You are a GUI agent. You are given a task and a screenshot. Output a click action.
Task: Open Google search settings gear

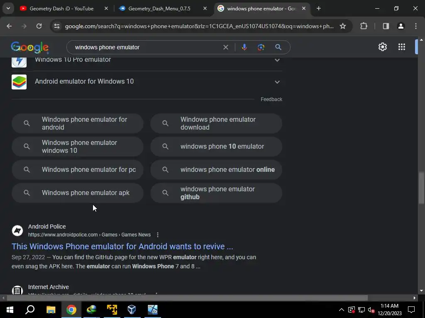point(382,47)
